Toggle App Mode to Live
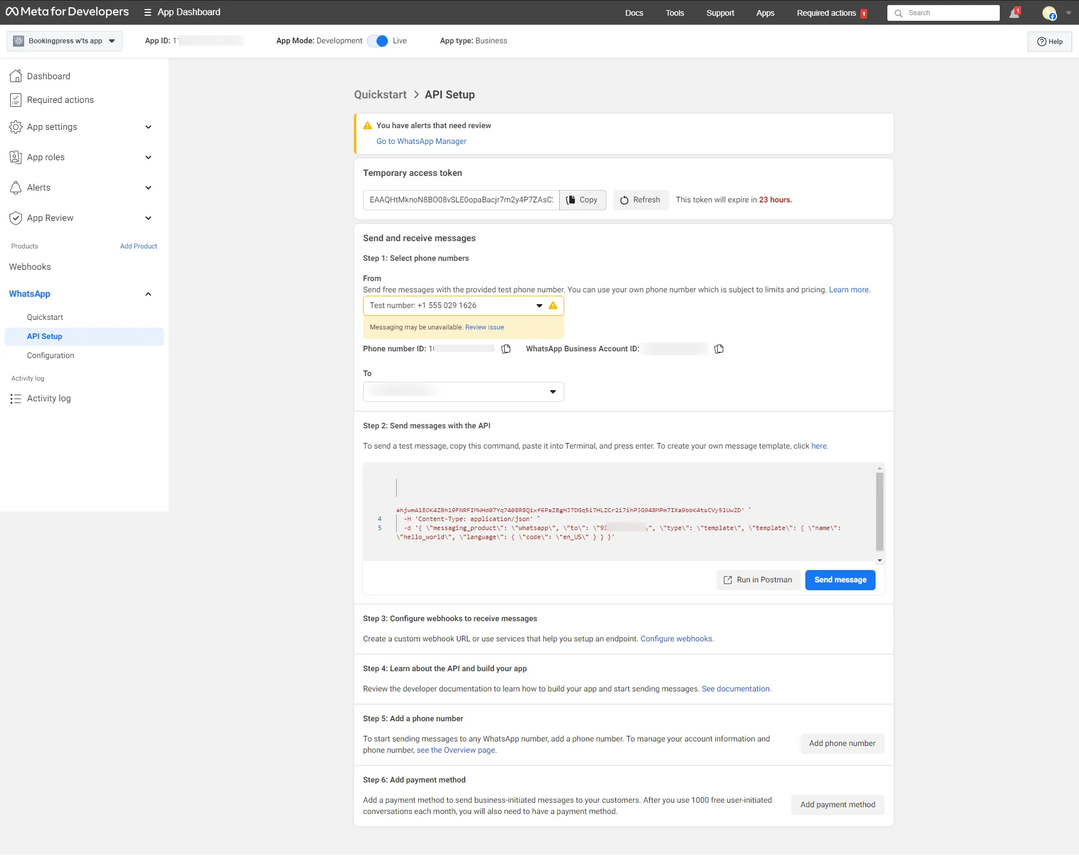1079x855 pixels. point(378,41)
